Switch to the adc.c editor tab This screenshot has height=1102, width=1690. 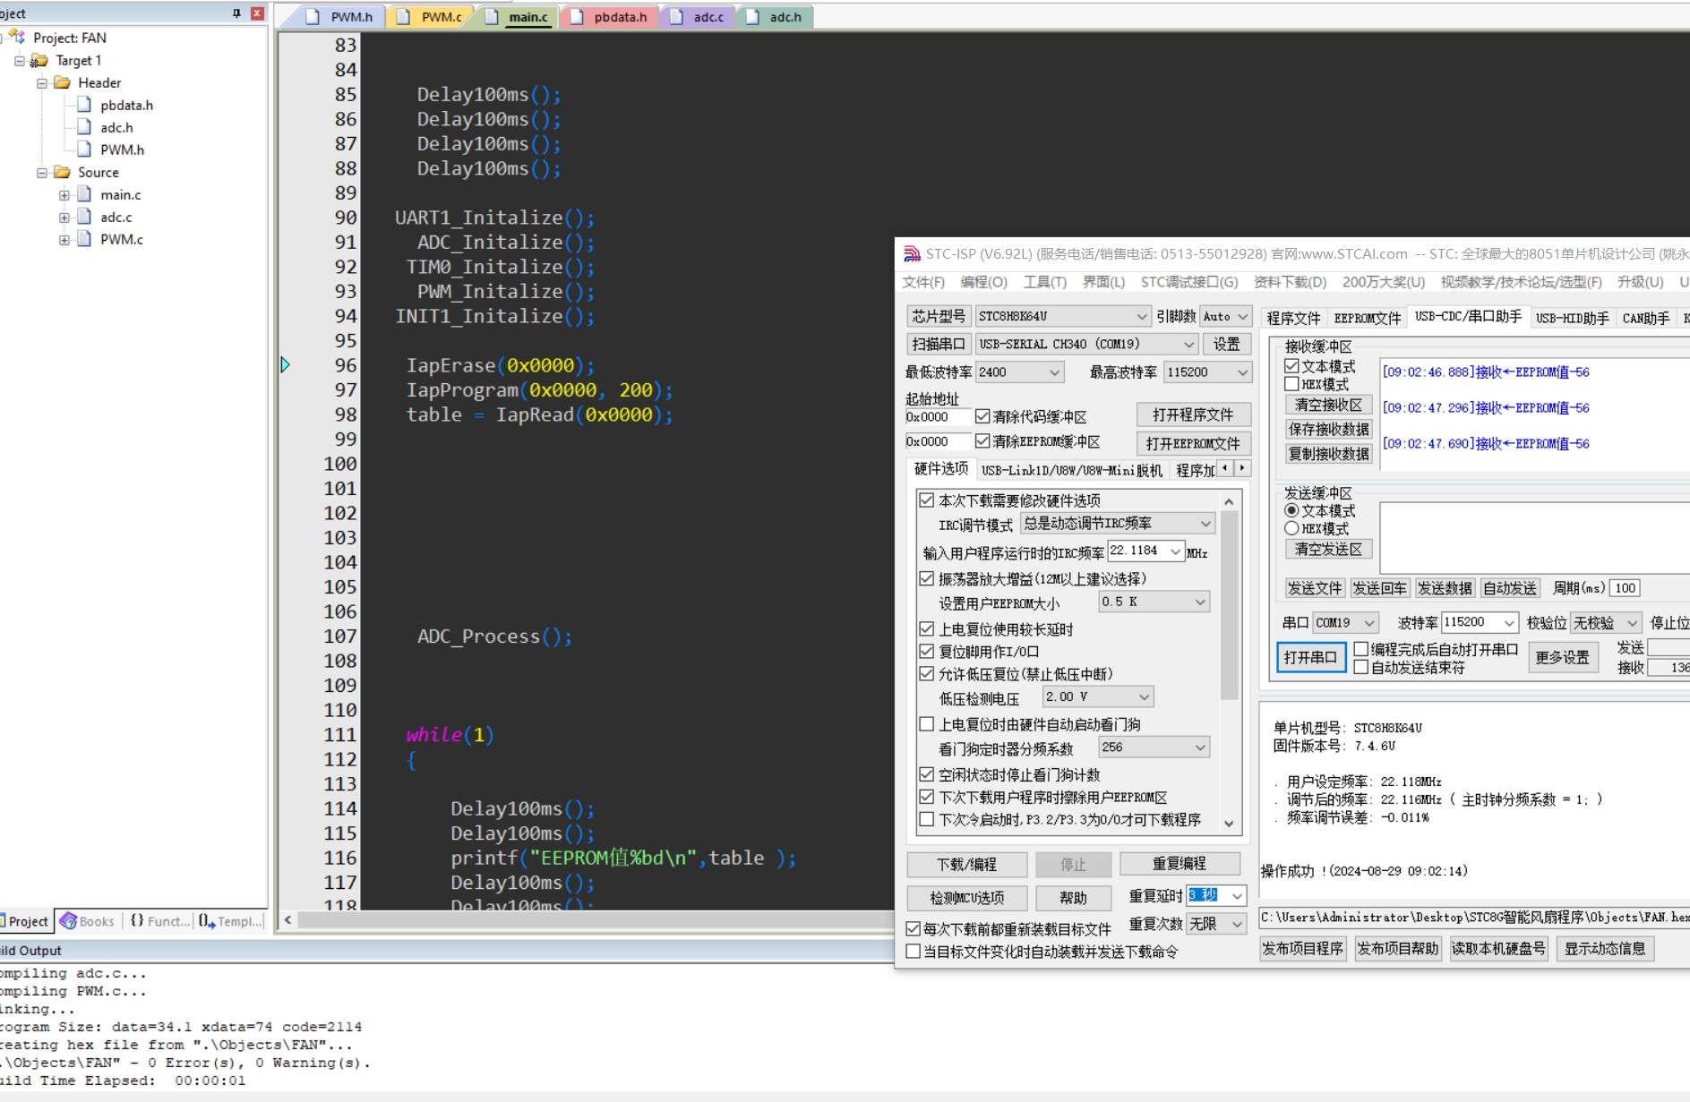click(x=697, y=17)
